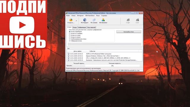Open the Атака menu

pos(73,16)
